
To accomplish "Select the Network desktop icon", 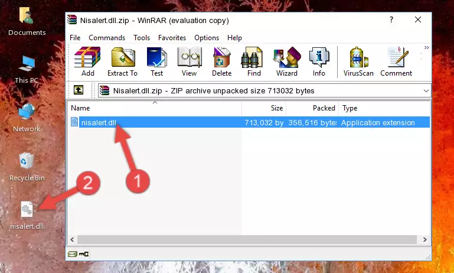I will pos(27,118).
